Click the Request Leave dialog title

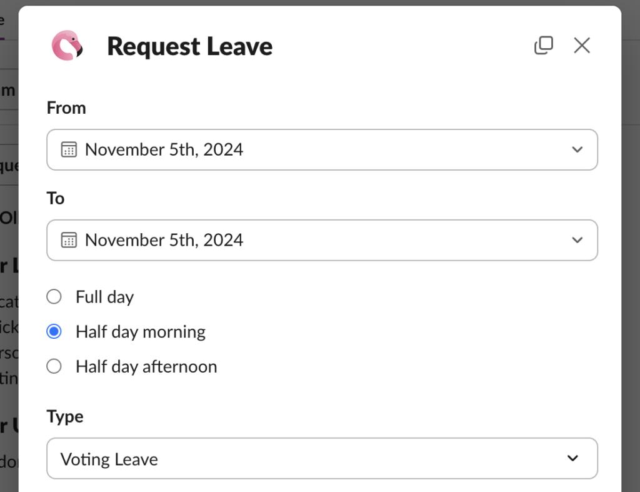click(x=189, y=46)
